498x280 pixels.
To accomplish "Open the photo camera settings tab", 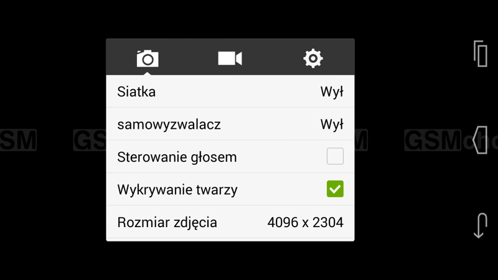I will click(x=148, y=58).
